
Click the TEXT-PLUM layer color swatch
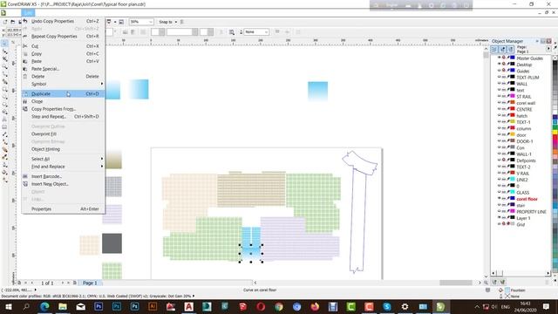[x=513, y=78]
